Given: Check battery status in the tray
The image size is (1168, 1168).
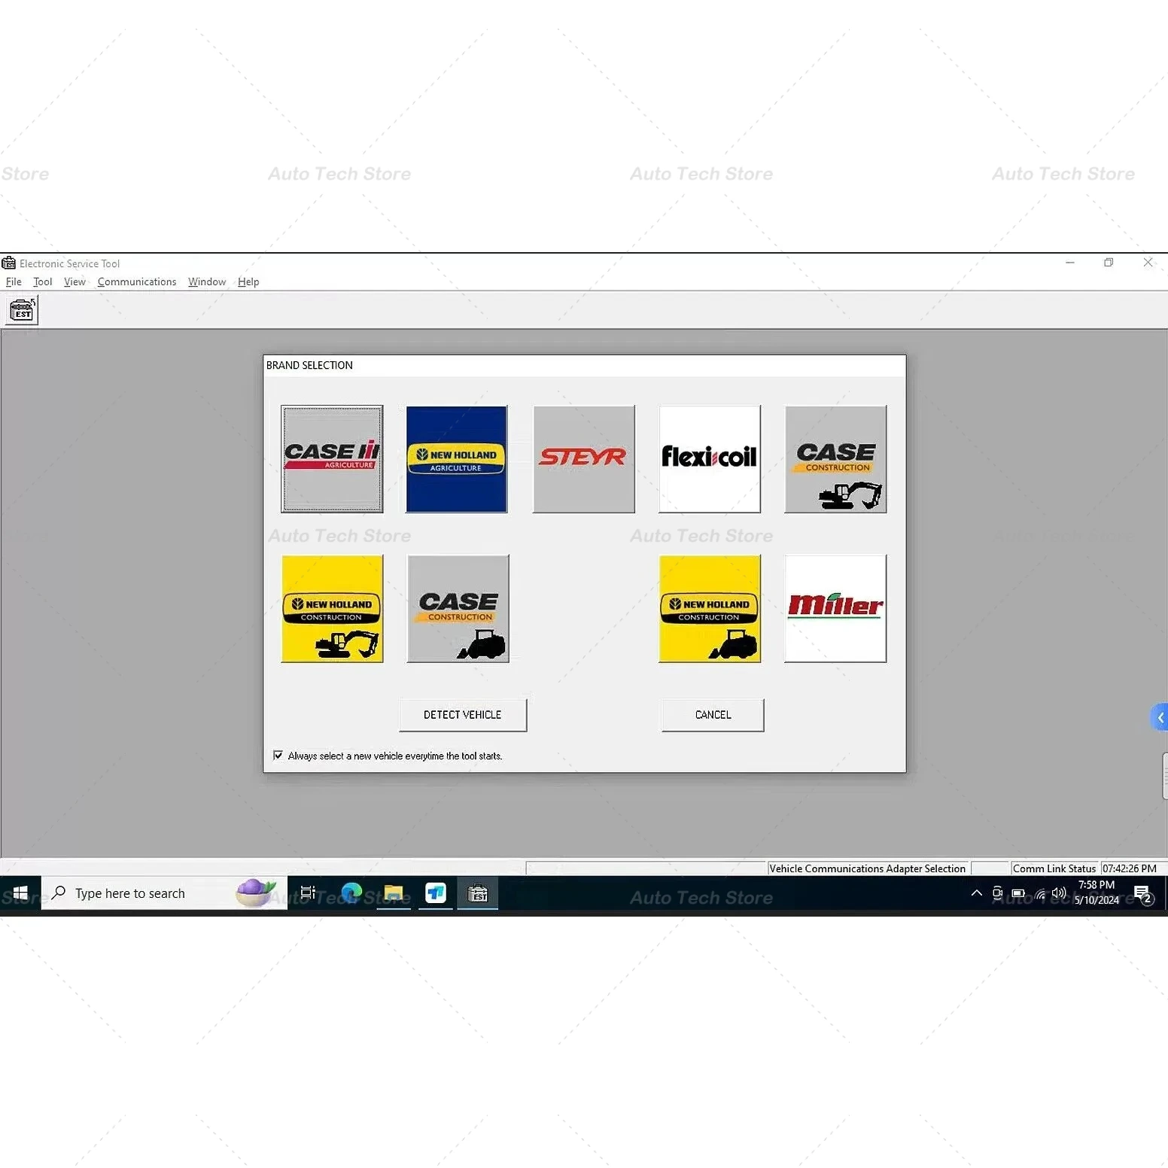Looking at the screenshot, I should 1018,893.
